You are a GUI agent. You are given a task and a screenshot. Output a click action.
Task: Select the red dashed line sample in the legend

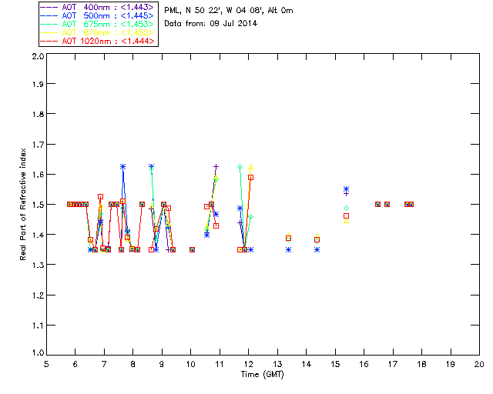[49, 41]
